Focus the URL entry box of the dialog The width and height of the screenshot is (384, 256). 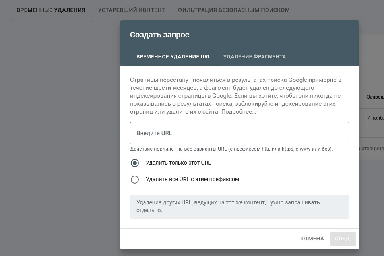point(239,133)
